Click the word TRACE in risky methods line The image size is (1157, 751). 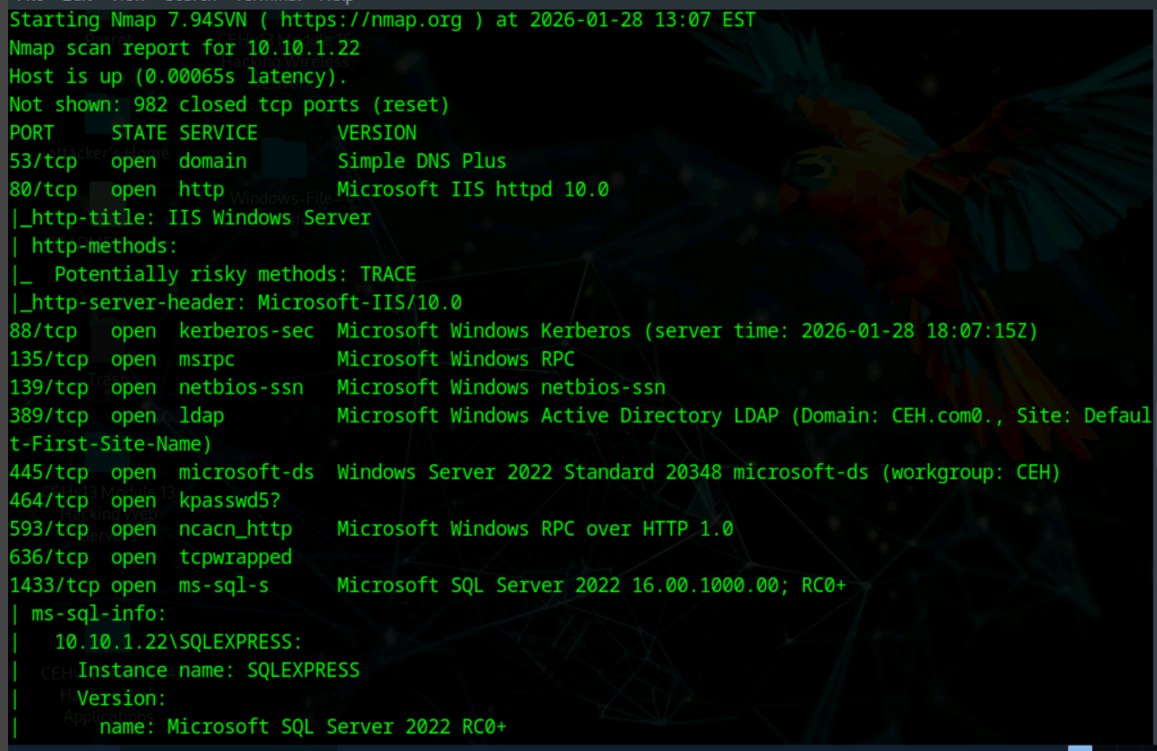[387, 274]
